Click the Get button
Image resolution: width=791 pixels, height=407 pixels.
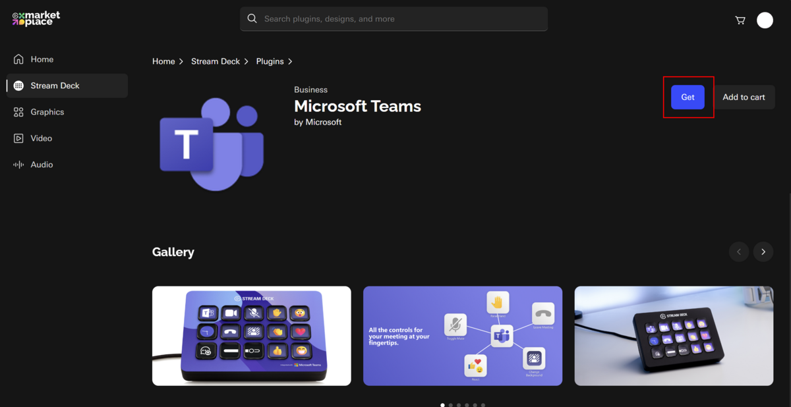688,97
